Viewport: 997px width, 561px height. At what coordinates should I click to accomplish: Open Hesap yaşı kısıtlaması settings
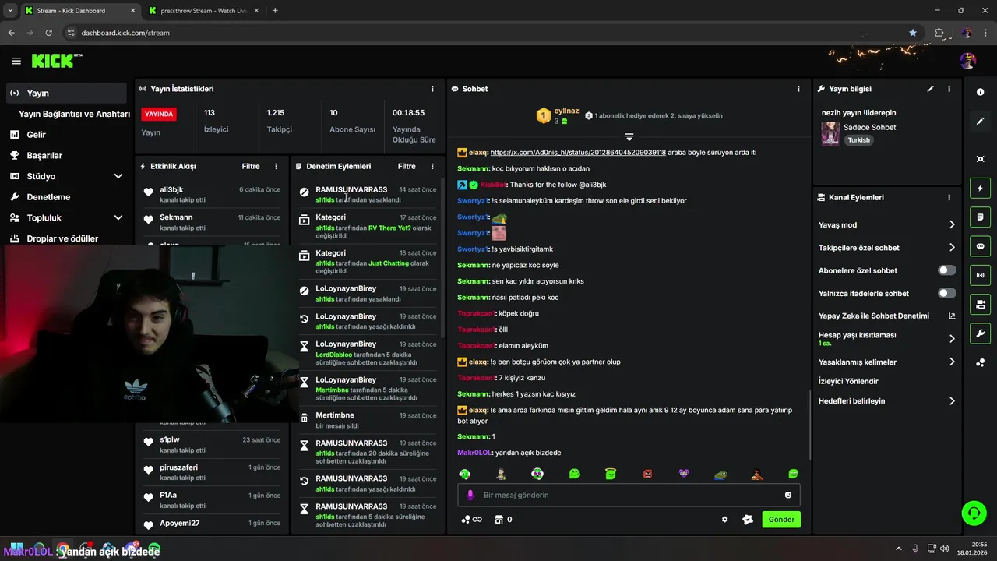(886, 339)
